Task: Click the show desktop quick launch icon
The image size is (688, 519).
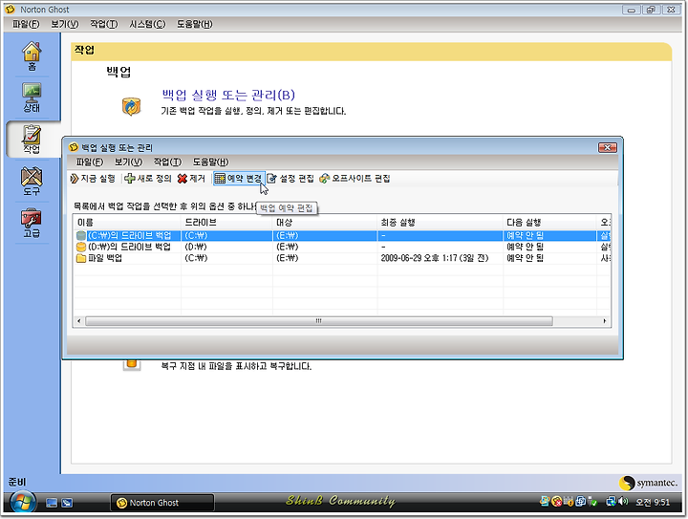Action: tap(52, 503)
